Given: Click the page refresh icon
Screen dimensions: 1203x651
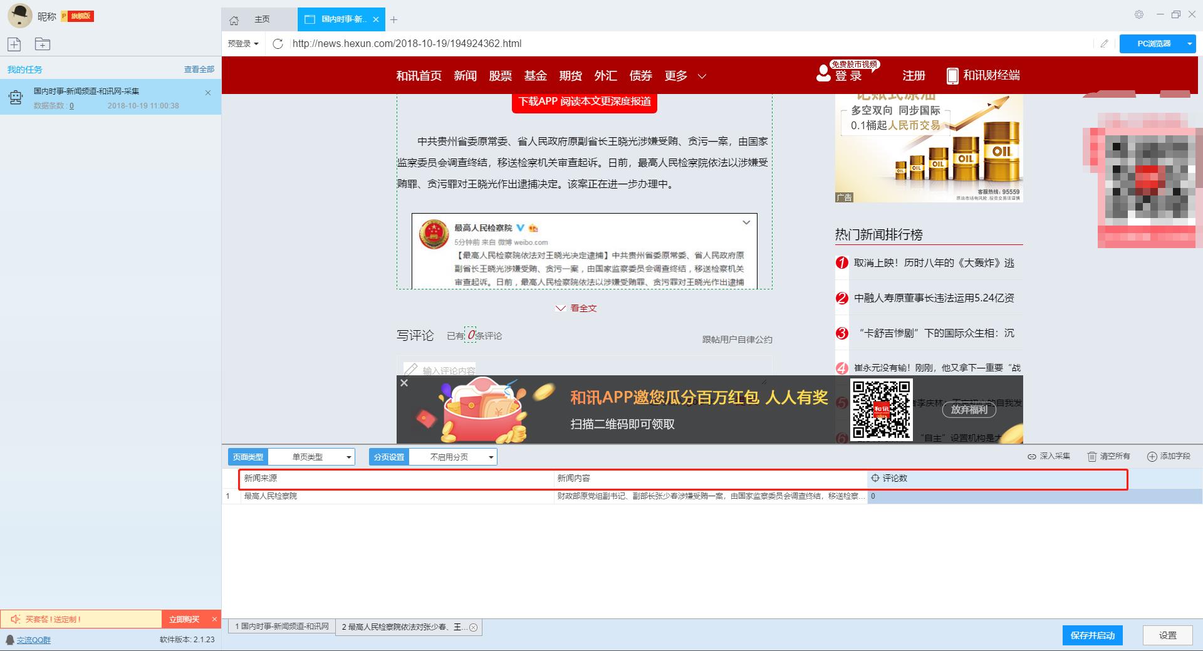Looking at the screenshot, I should [x=278, y=43].
